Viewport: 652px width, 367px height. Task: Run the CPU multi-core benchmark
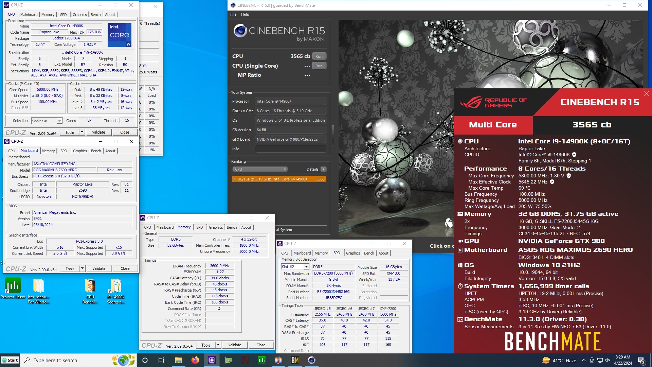pyautogui.click(x=319, y=56)
